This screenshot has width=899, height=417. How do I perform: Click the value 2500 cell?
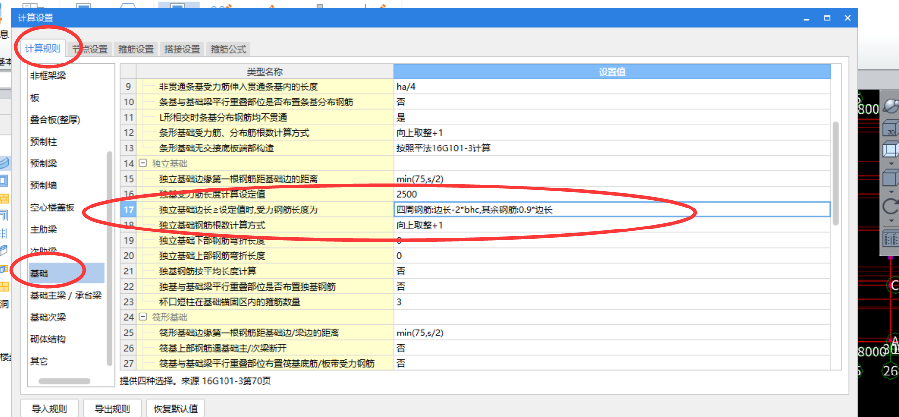(612, 194)
